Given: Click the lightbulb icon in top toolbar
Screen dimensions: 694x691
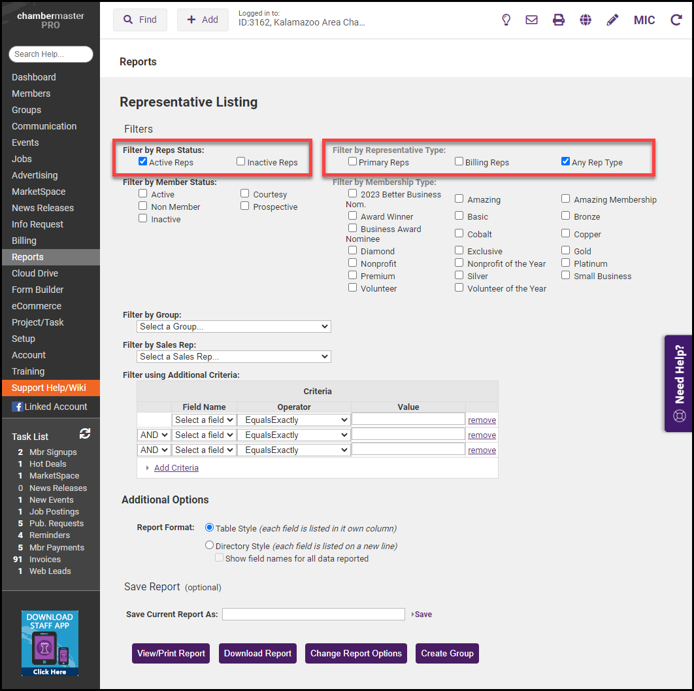Looking at the screenshot, I should click(x=506, y=20).
